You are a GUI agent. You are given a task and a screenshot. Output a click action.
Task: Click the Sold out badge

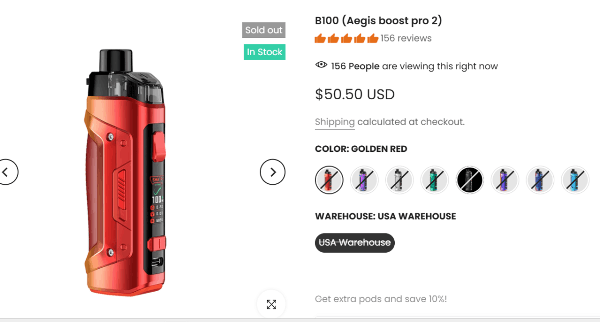(x=264, y=30)
